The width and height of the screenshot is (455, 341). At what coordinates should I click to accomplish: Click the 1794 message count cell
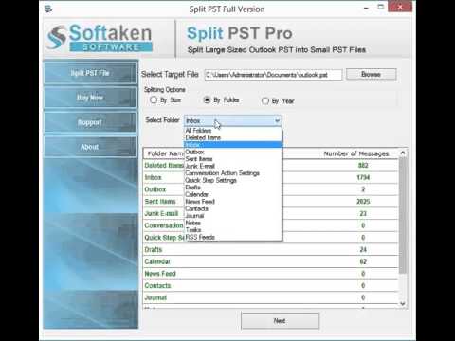point(363,177)
